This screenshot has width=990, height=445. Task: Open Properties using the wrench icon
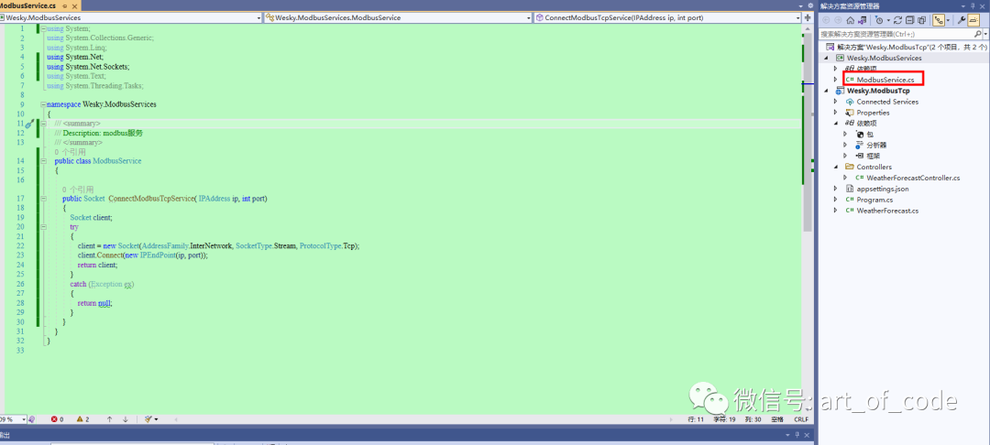pyautogui.click(x=962, y=20)
